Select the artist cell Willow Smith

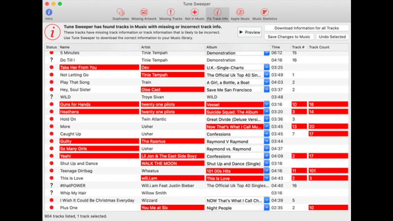[154, 193]
